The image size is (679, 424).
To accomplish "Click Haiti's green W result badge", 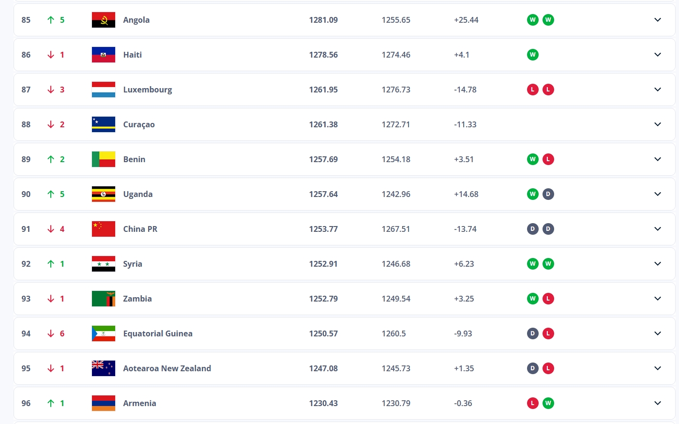I will coord(532,55).
